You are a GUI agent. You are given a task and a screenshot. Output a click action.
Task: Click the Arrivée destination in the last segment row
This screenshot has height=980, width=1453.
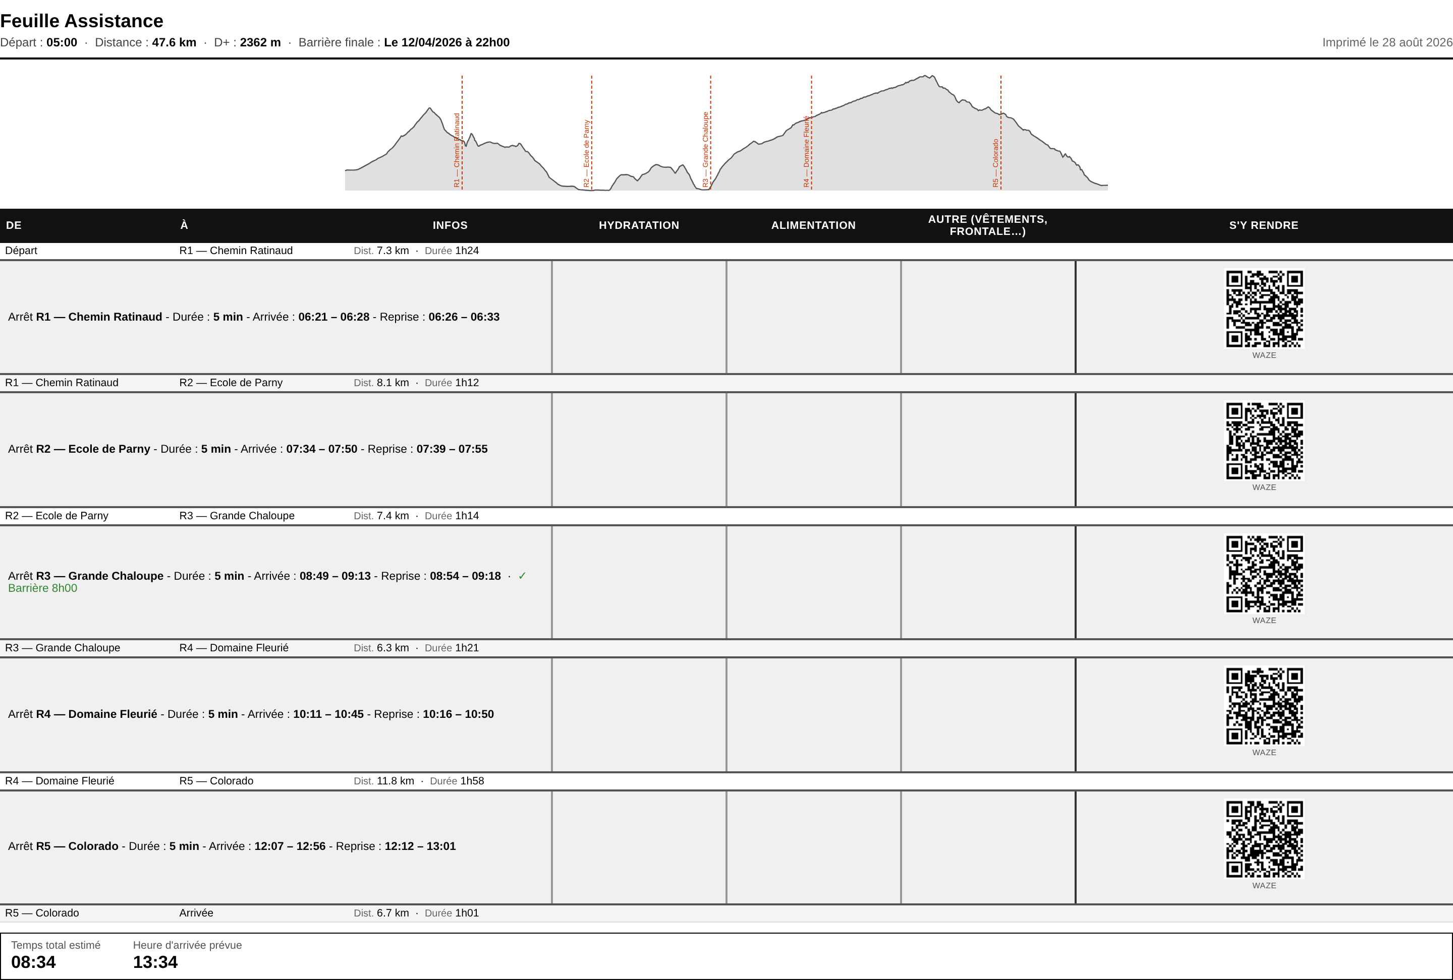click(x=196, y=913)
